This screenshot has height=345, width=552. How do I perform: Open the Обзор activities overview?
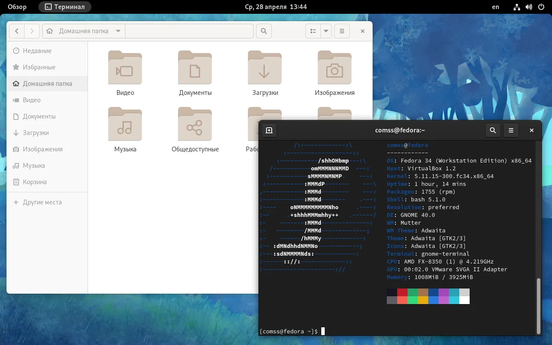(17, 7)
